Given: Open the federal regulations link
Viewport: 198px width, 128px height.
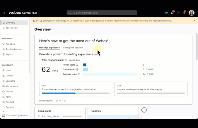Looking at the screenshot, I should point(162,21).
